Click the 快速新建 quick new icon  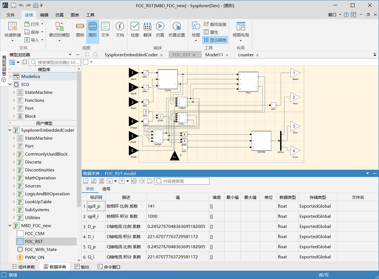click(x=13, y=27)
